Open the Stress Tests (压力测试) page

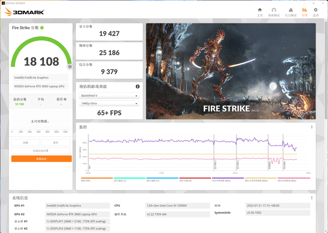(290, 12)
